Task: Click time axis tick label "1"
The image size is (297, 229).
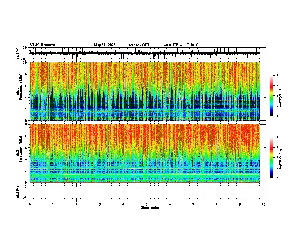Action: (x=53, y=204)
